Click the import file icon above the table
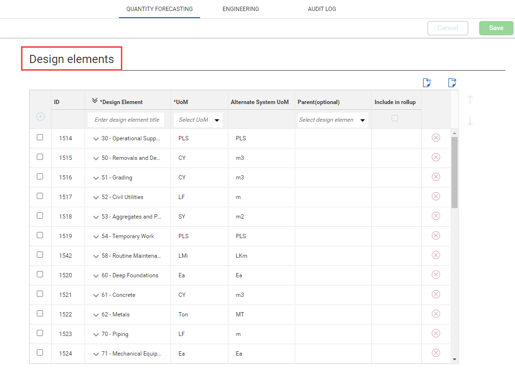The width and height of the screenshot is (515, 378). pos(427,83)
